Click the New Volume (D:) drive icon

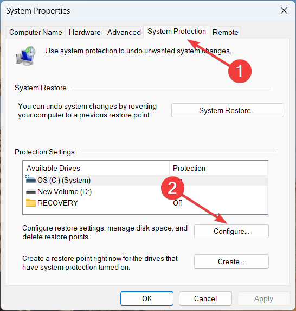click(31, 192)
